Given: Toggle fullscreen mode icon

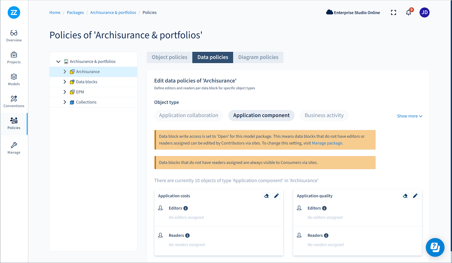Looking at the screenshot, I should click(393, 12).
